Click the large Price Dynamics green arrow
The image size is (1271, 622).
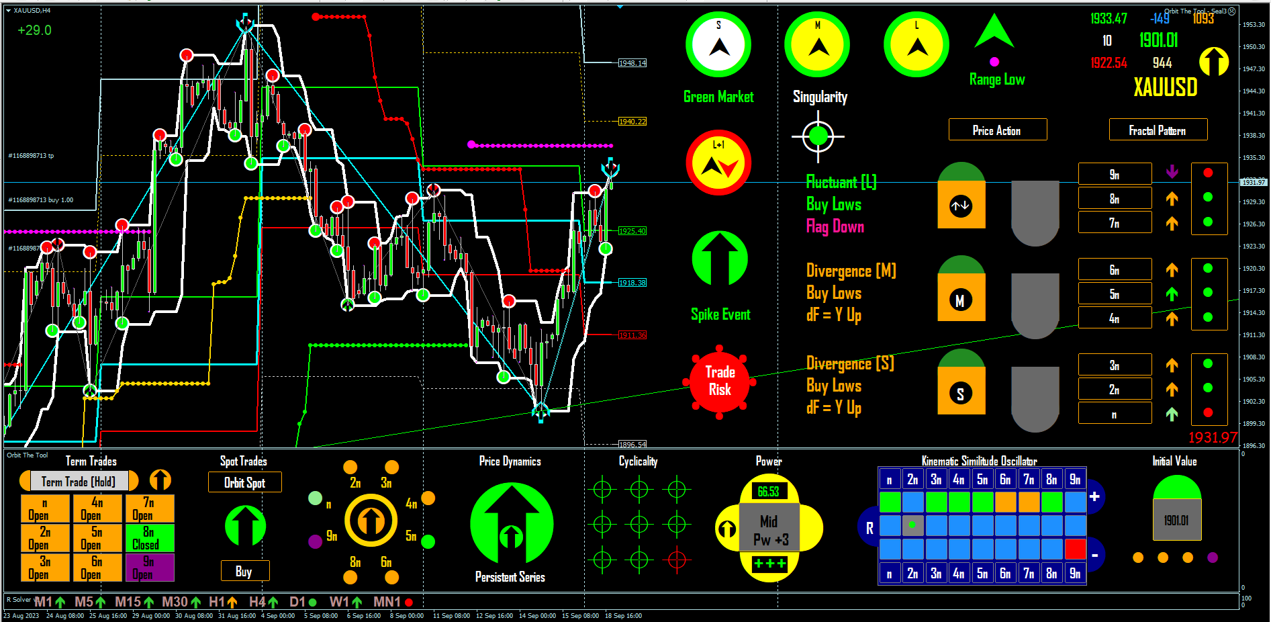click(512, 523)
